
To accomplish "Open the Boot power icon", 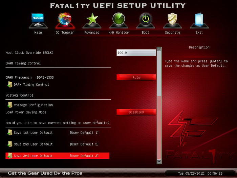I will 145,20.
